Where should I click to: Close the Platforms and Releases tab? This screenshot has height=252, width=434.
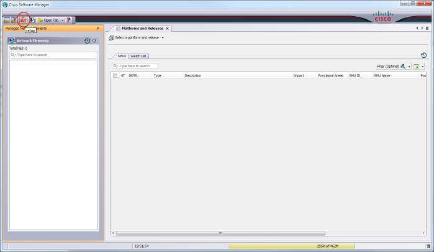click(x=167, y=28)
